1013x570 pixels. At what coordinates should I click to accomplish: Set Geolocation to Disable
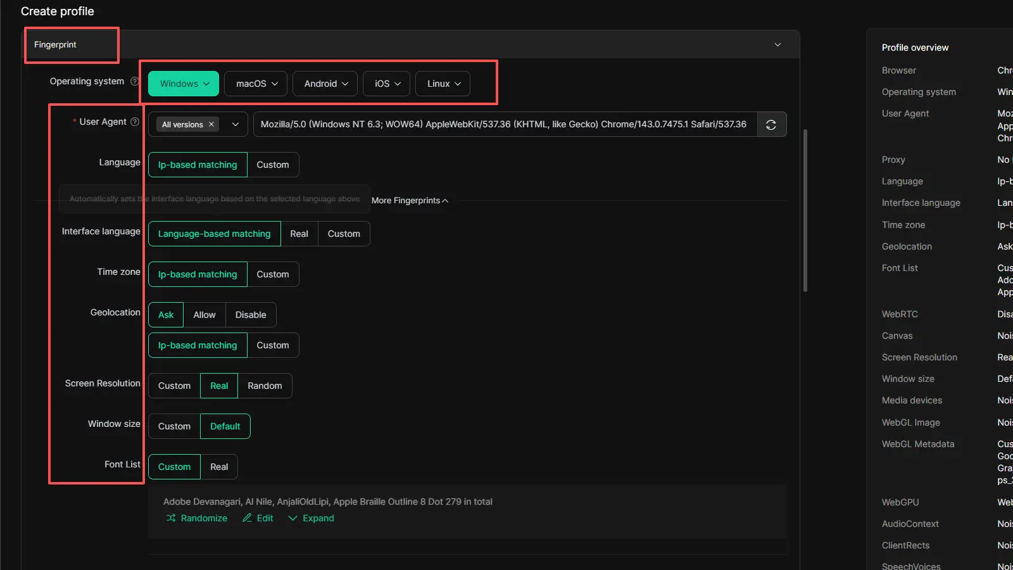point(251,315)
